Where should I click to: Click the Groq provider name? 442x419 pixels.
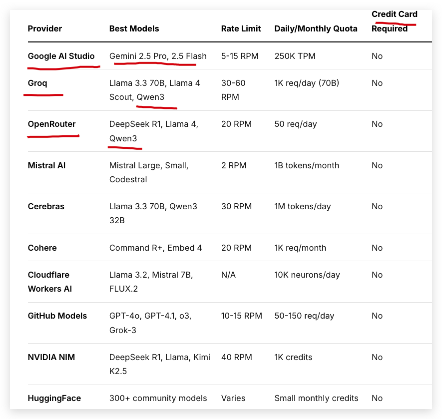click(x=37, y=83)
